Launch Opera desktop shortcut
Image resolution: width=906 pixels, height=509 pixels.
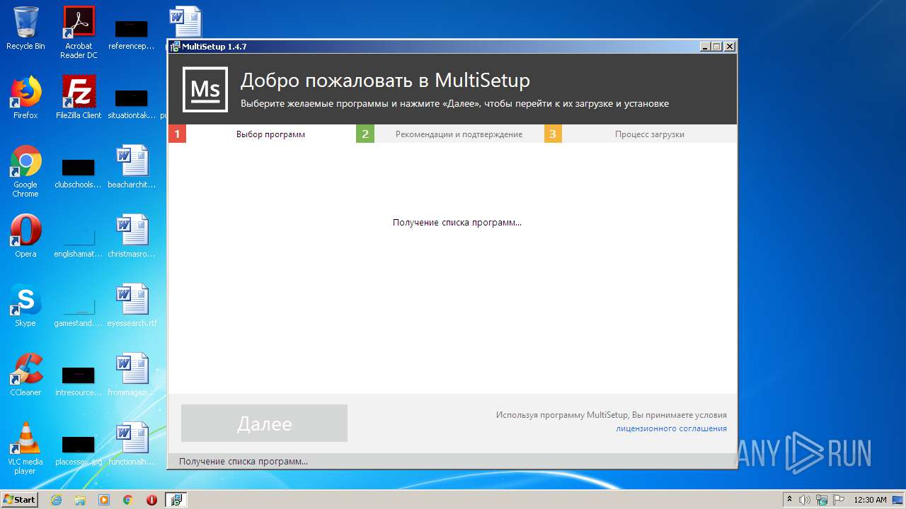coord(25,236)
